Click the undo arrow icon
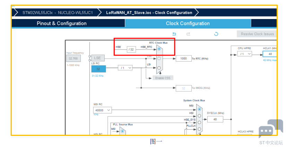This screenshot has width=286, height=148. 174,34
